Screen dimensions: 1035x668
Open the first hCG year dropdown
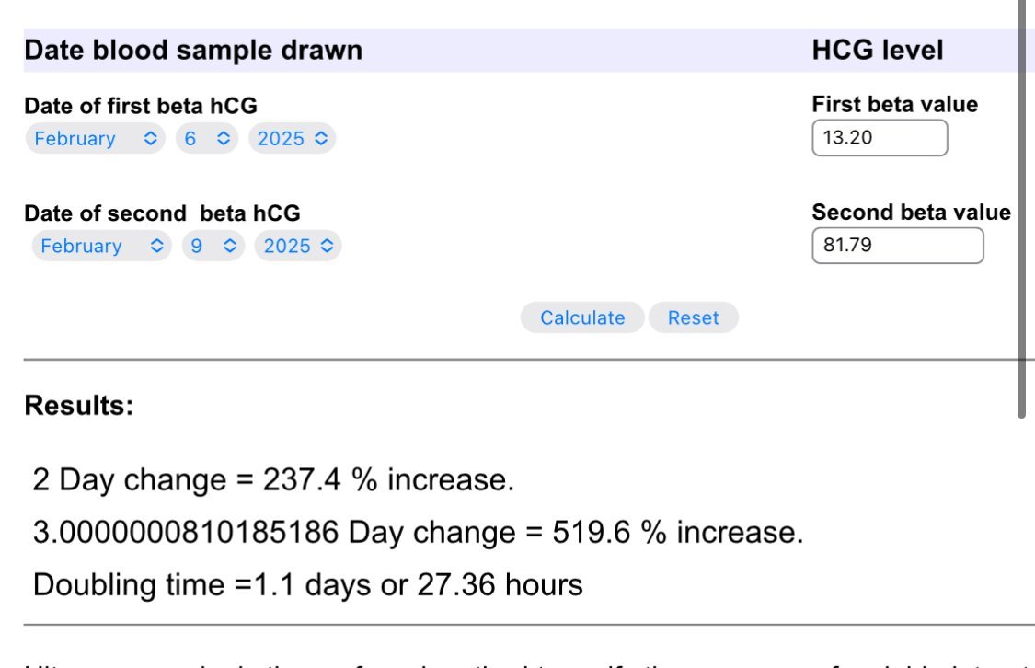[x=292, y=139]
